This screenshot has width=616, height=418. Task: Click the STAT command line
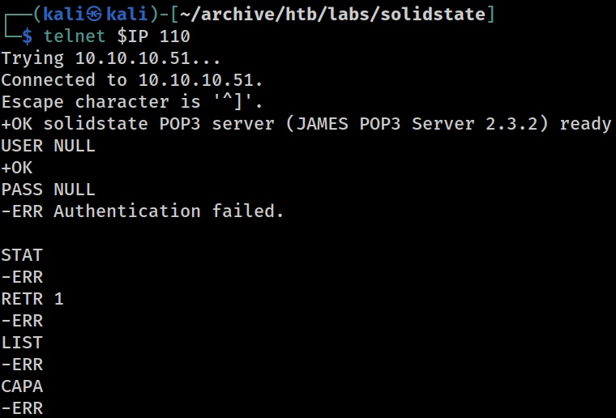pos(22,255)
